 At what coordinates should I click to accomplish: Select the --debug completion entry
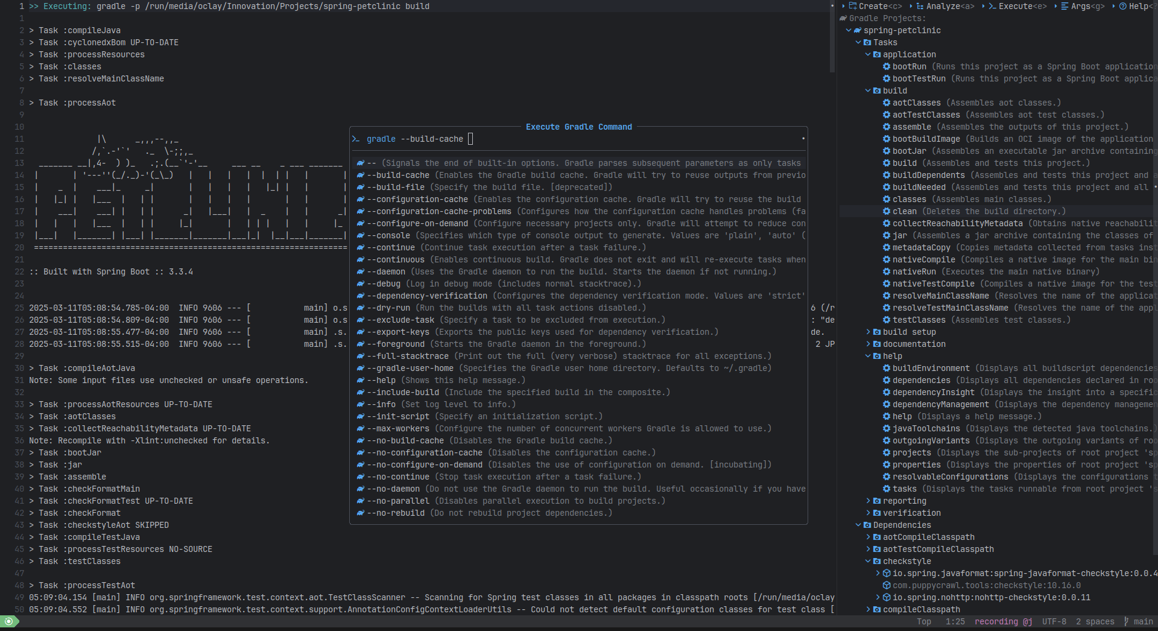click(x=578, y=284)
